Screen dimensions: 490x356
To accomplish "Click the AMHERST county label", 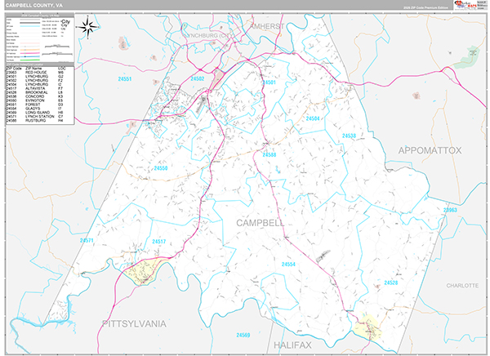I will (x=268, y=26).
